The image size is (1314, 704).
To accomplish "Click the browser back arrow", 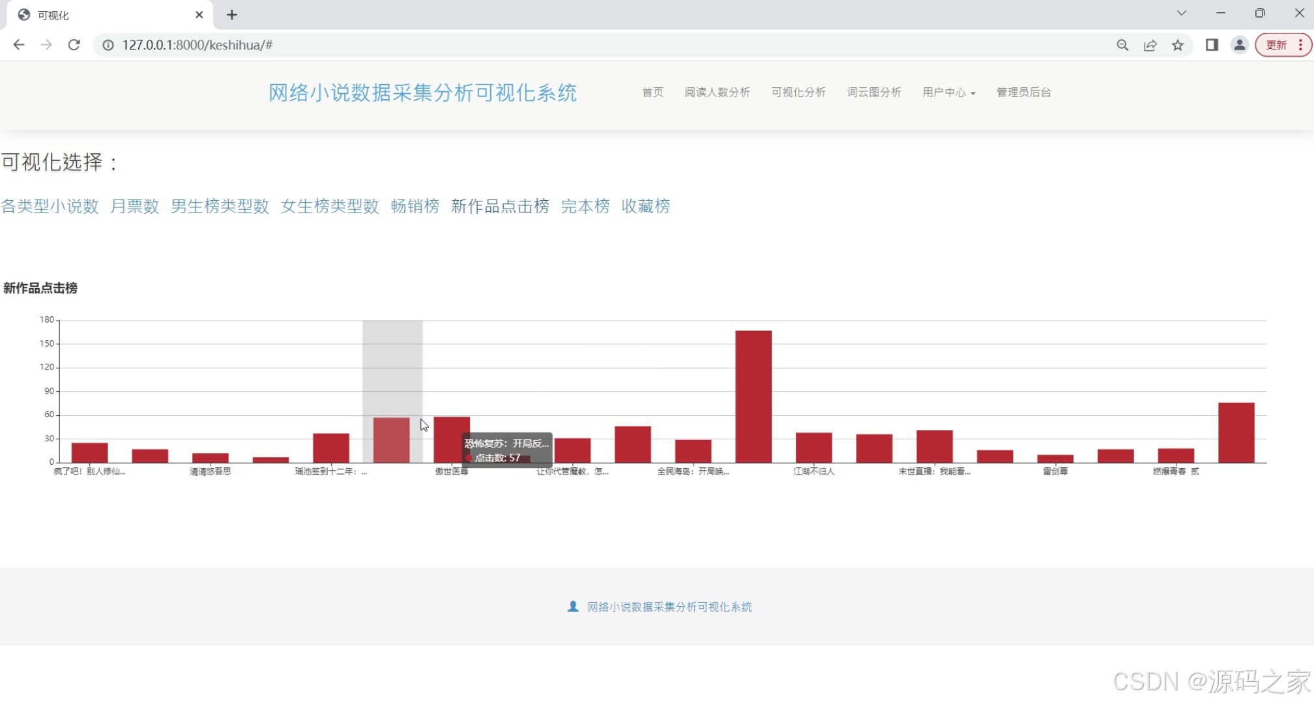I will (19, 45).
